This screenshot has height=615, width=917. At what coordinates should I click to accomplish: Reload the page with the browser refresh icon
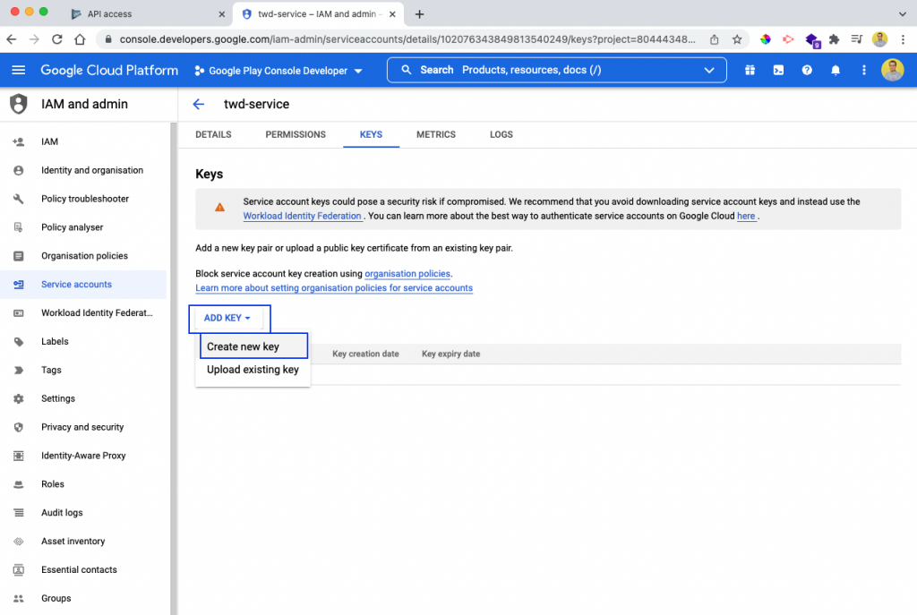coord(56,39)
